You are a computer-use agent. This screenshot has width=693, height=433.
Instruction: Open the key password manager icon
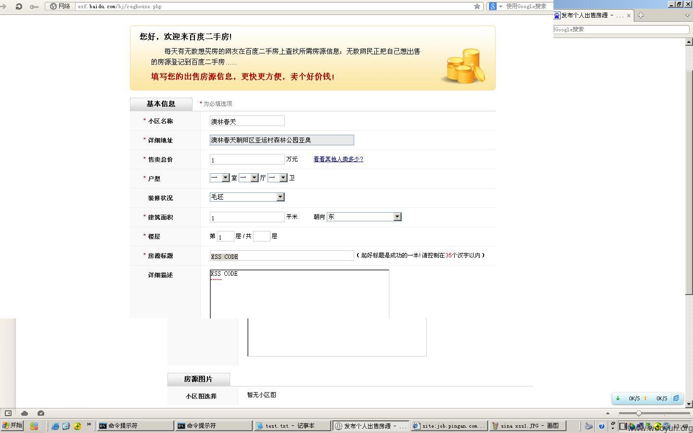[34, 7]
